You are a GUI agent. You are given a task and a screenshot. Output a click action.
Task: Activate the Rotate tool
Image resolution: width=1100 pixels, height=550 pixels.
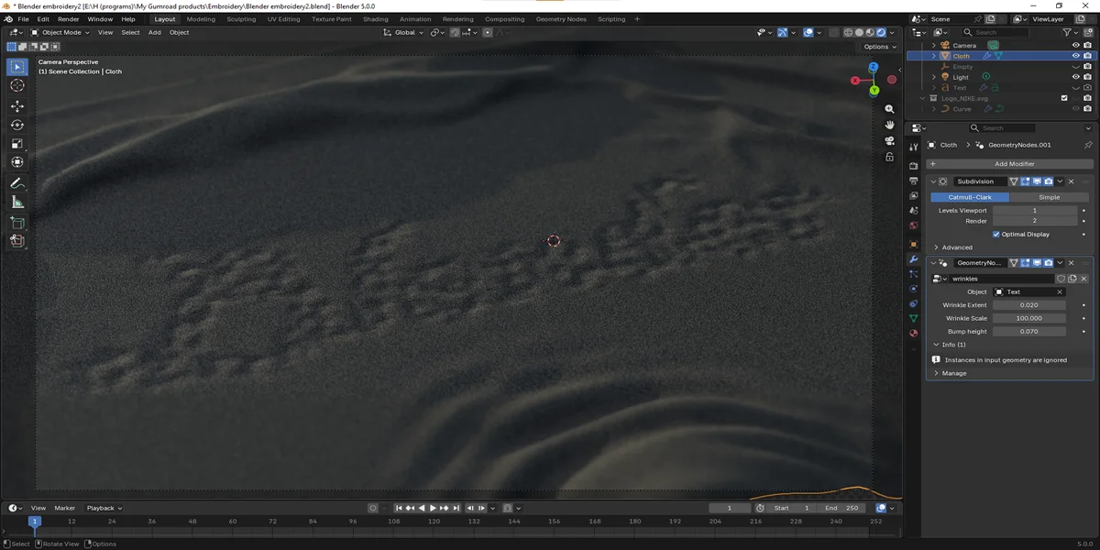click(x=16, y=125)
